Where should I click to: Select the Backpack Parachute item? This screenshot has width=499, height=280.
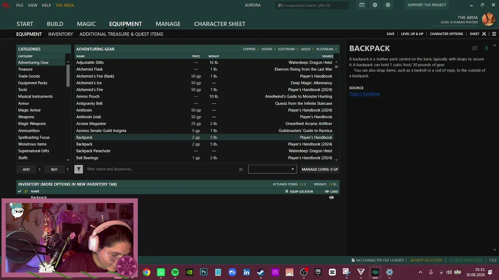(204, 151)
